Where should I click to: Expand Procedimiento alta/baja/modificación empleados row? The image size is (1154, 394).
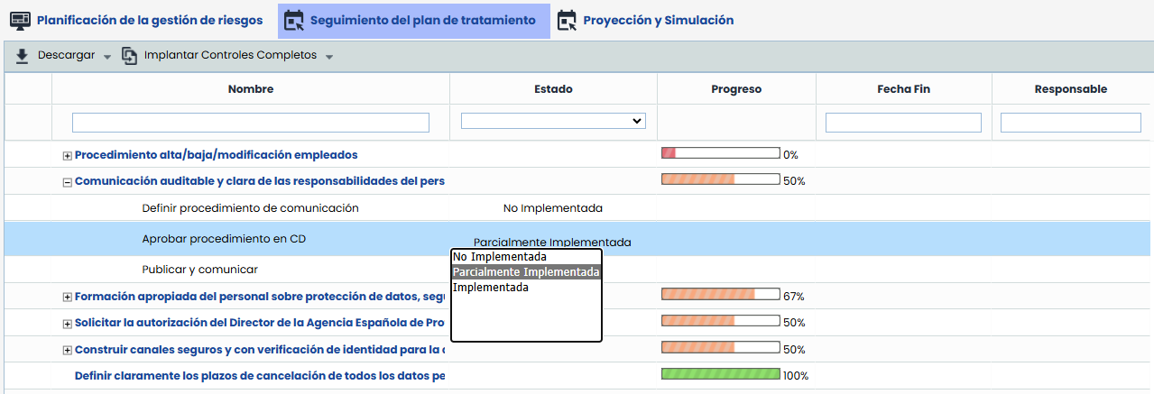tap(67, 155)
